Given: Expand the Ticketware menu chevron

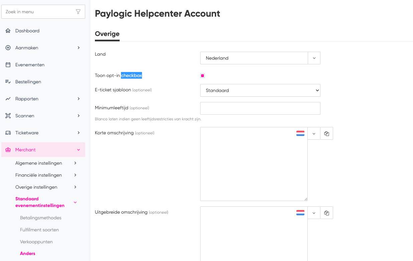Looking at the screenshot, I should coord(79,133).
